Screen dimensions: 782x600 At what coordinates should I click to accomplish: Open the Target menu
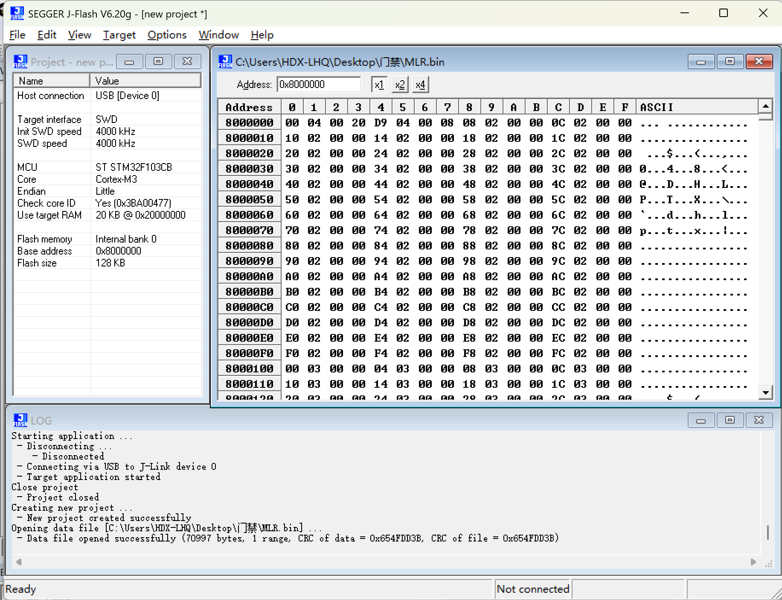119,35
